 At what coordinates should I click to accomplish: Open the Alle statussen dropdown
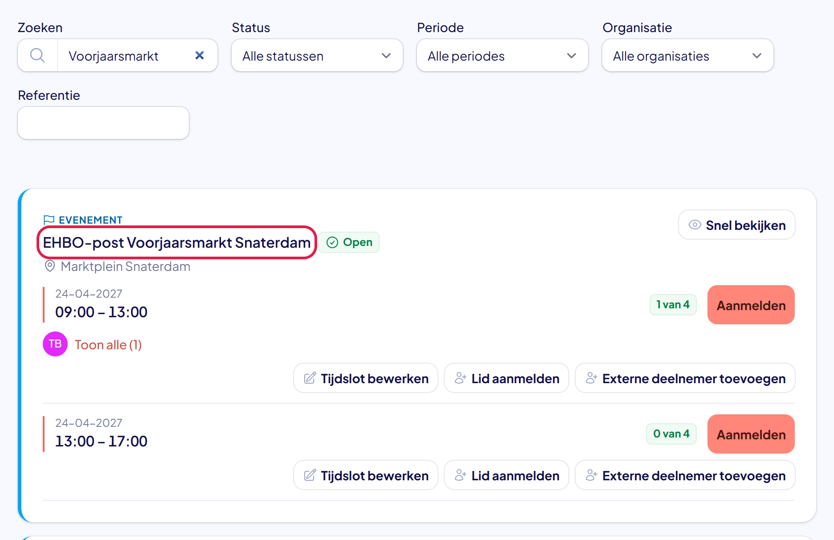coord(317,55)
